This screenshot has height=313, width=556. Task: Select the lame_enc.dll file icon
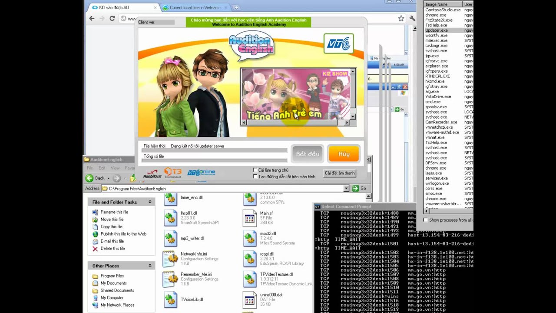pyautogui.click(x=170, y=199)
